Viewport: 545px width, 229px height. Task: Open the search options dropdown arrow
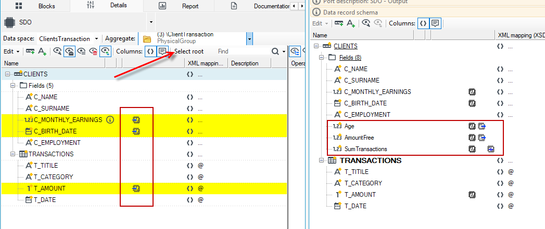tap(284, 51)
